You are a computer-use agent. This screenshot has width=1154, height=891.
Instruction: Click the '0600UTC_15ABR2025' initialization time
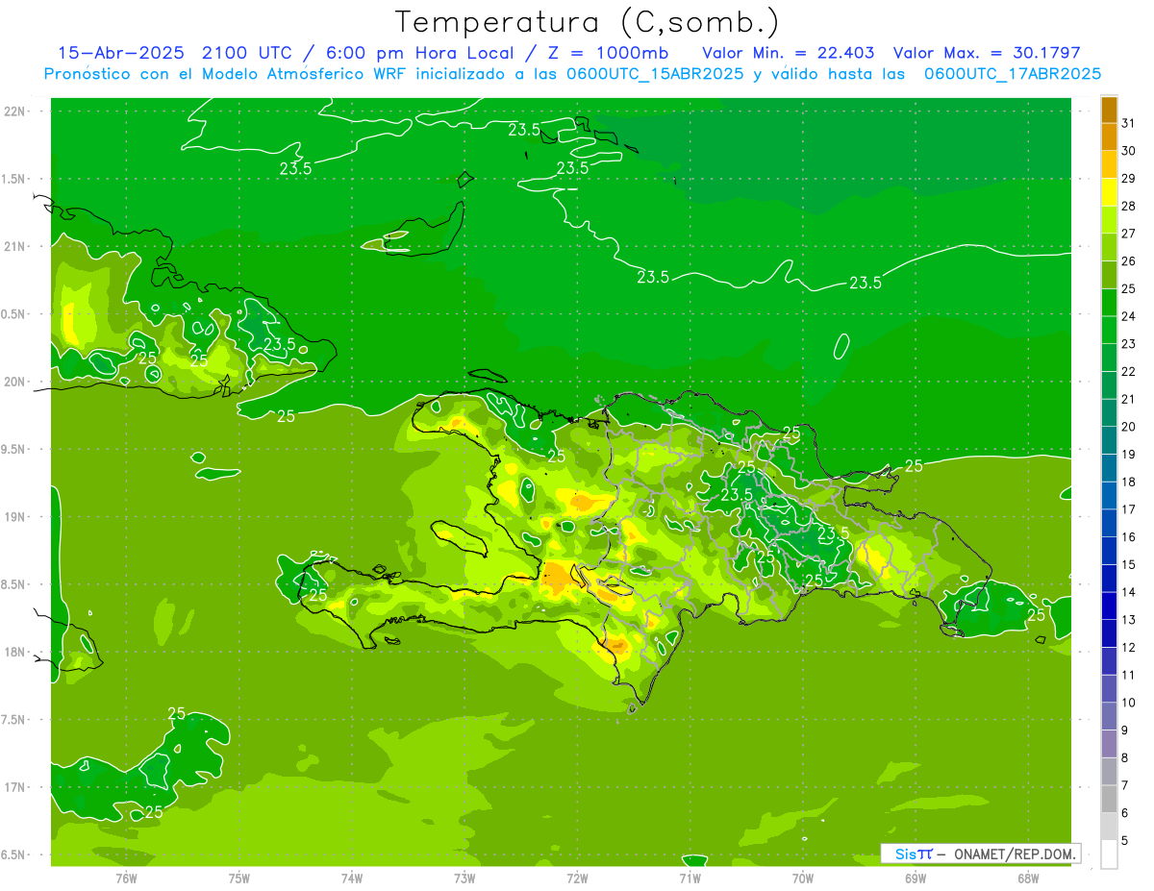click(x=656, y=74)
